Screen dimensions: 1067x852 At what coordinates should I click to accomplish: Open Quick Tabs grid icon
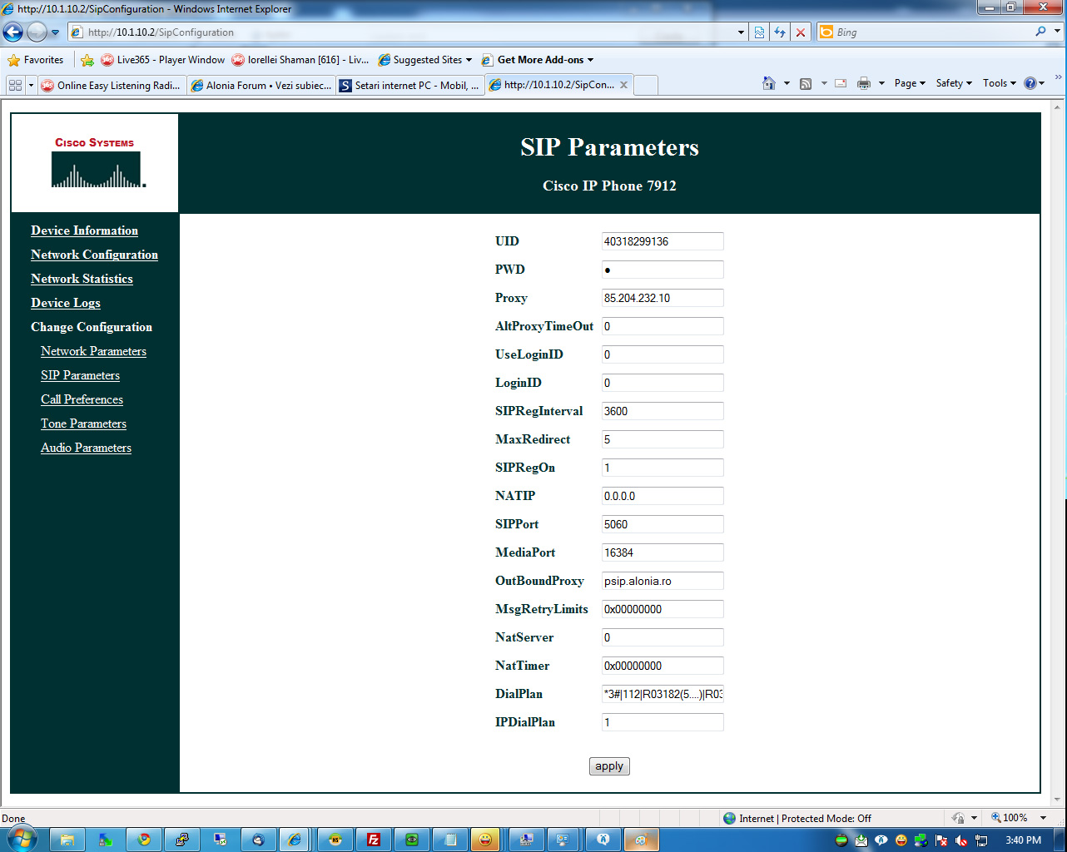pos(15,85)
